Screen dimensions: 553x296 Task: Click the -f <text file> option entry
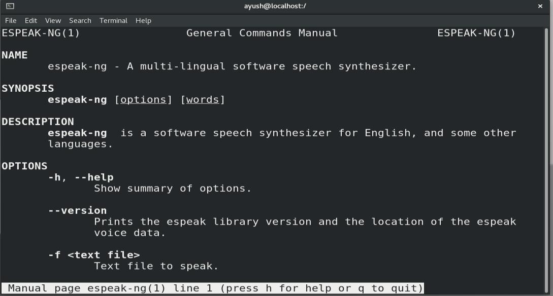[x=94, y=254]
